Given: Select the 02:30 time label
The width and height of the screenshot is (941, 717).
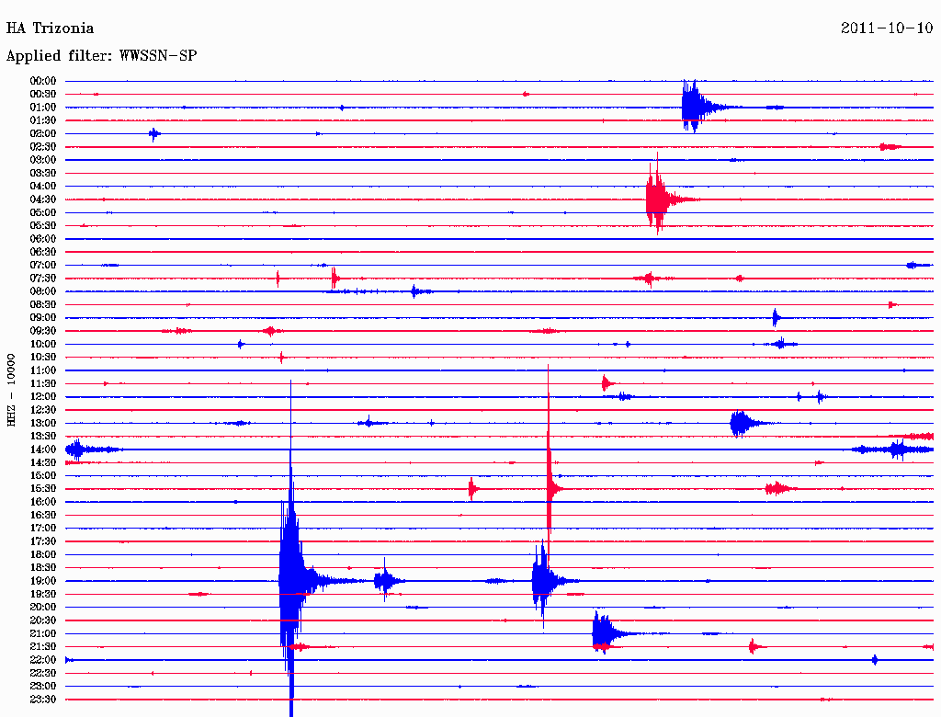Looking at the screenshot, I should [43, 147].
